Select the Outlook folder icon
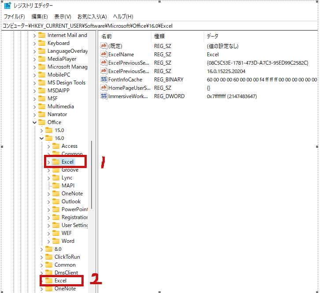320x293 pixels. (56, 201)
